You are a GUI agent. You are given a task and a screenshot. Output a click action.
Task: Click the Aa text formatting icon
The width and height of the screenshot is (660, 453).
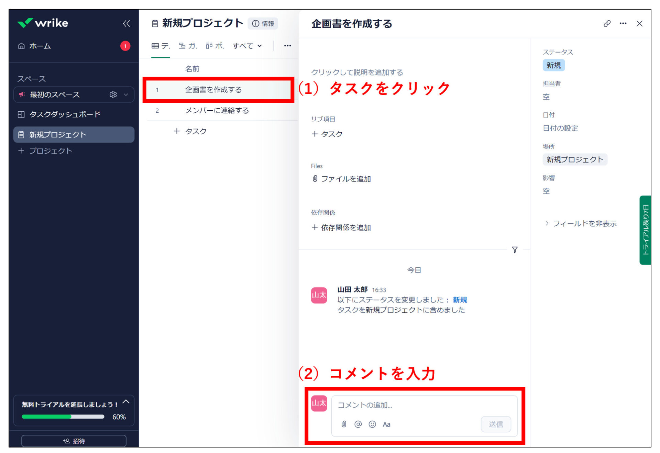(x=386, y=424)
